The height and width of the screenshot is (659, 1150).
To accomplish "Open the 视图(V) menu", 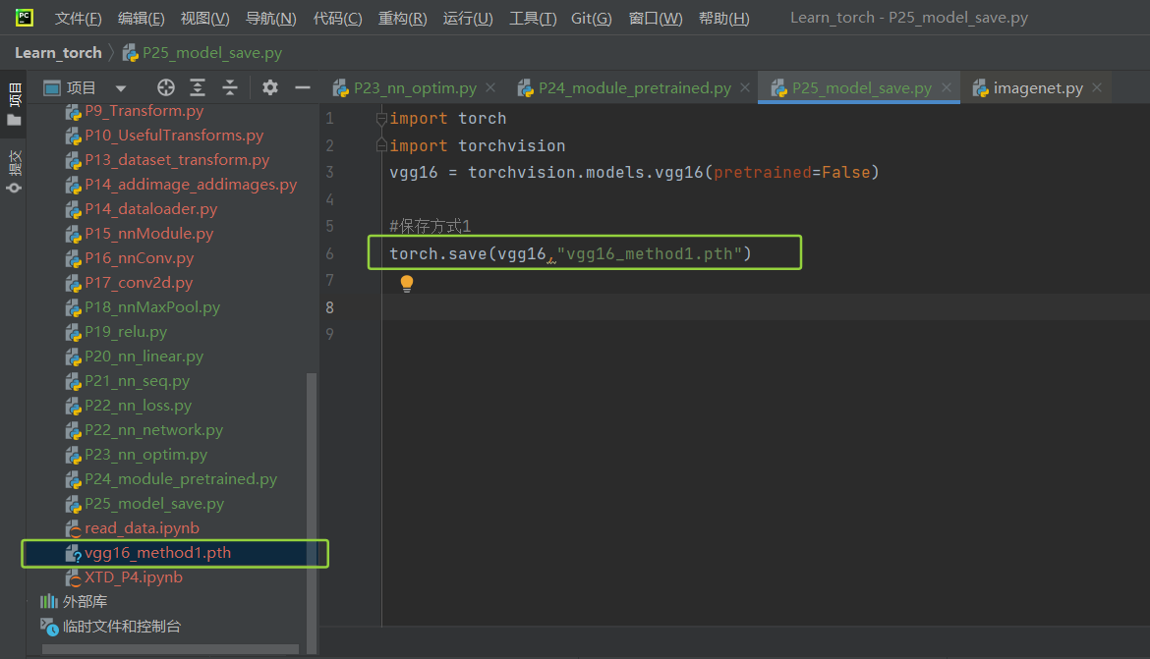I will 204,19.
